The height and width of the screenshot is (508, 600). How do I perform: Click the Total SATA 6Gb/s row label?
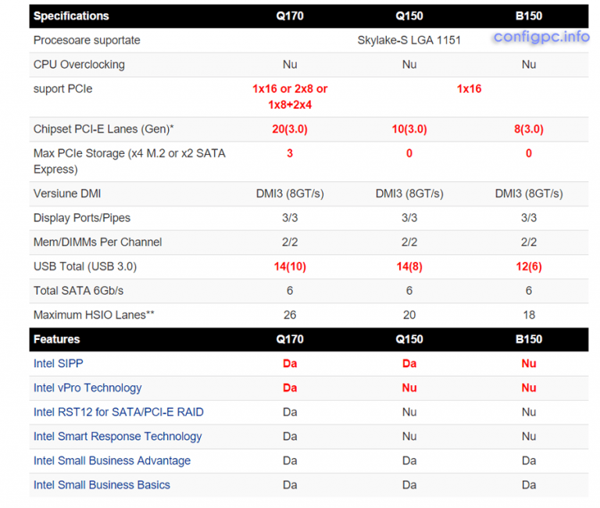(x=78, y=291)
